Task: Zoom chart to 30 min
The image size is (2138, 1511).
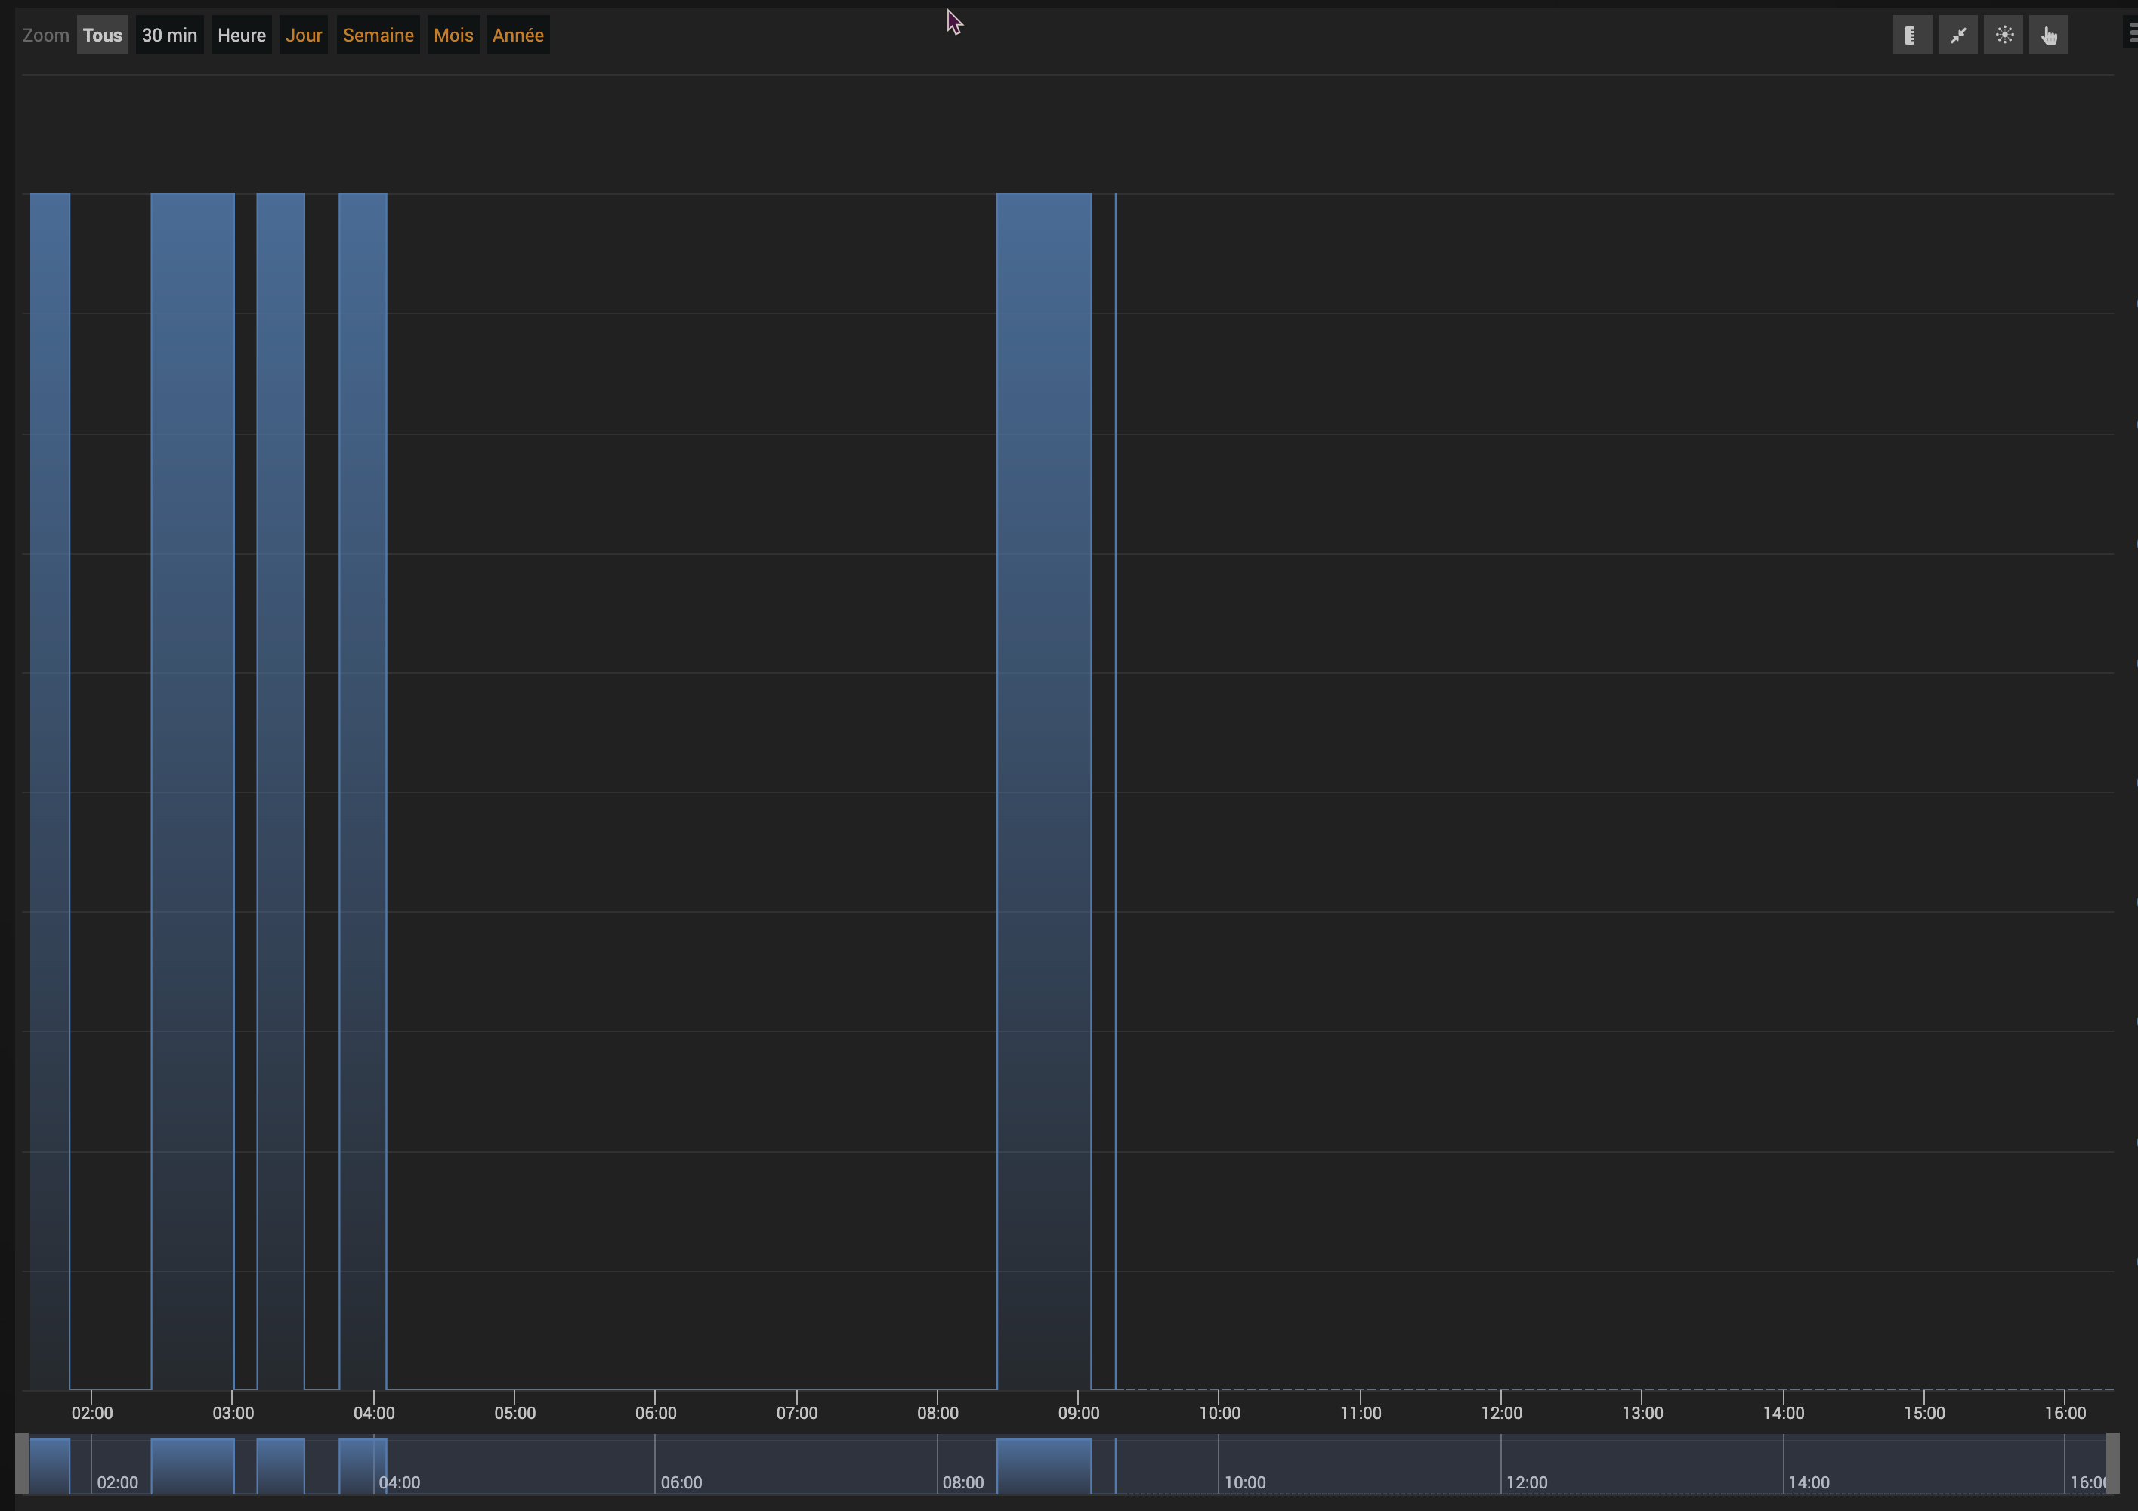Action: tap(169, 36)
